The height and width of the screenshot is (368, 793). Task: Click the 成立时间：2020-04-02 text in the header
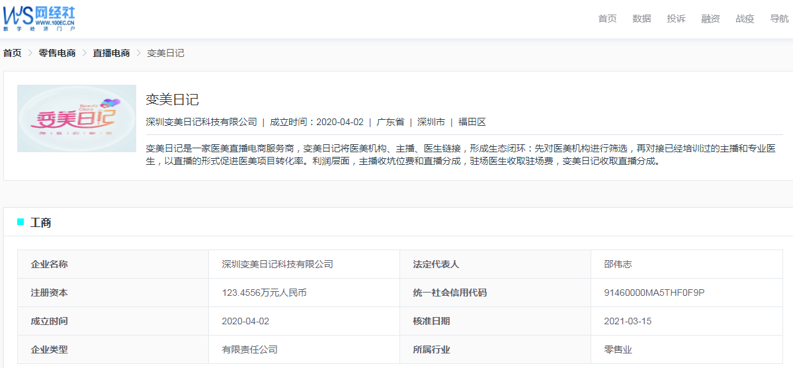pos(317,122)
